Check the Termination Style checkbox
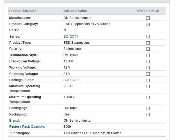 coord(148,55)
